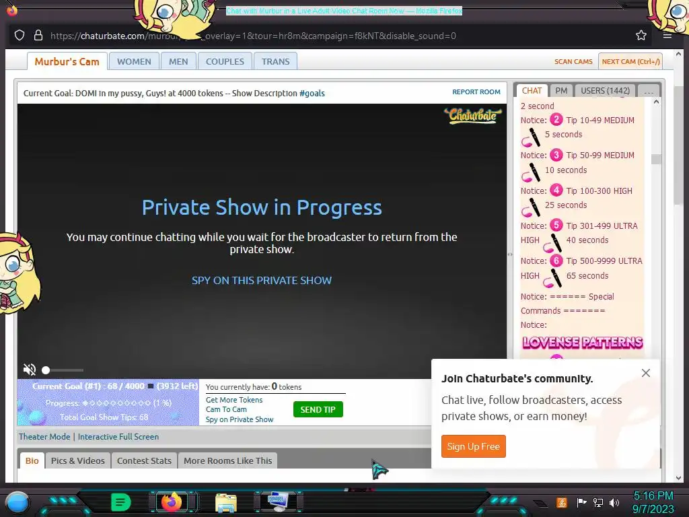Open the computer monitor taskbar icon
The width and height of the screenshot is (689, 517).
(x=277, y=502)
